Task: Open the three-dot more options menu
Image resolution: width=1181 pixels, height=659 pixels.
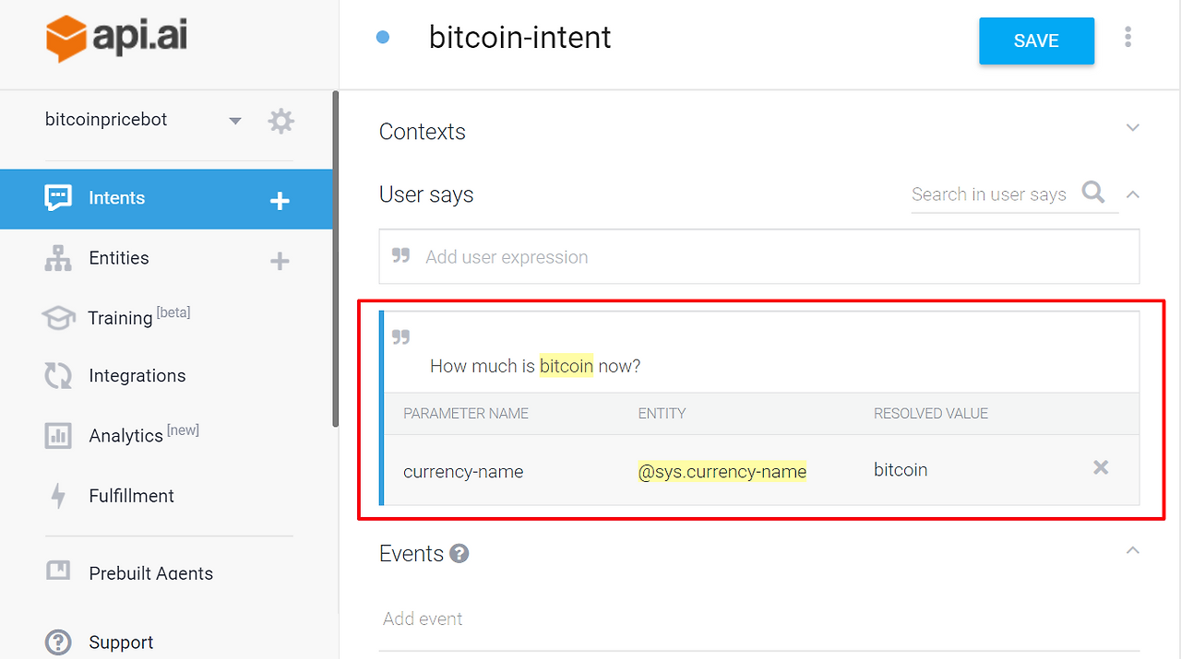Action: [x=1127, y=38]
